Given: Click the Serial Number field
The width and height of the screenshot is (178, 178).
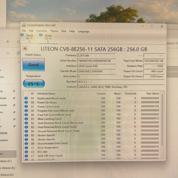Looking at the screenshot, I should 96,61.
